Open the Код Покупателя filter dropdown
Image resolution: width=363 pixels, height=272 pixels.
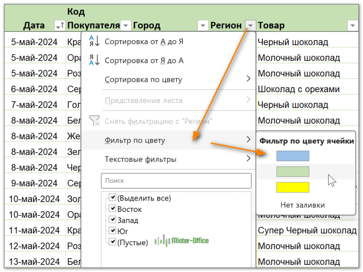tap(126, 25)
